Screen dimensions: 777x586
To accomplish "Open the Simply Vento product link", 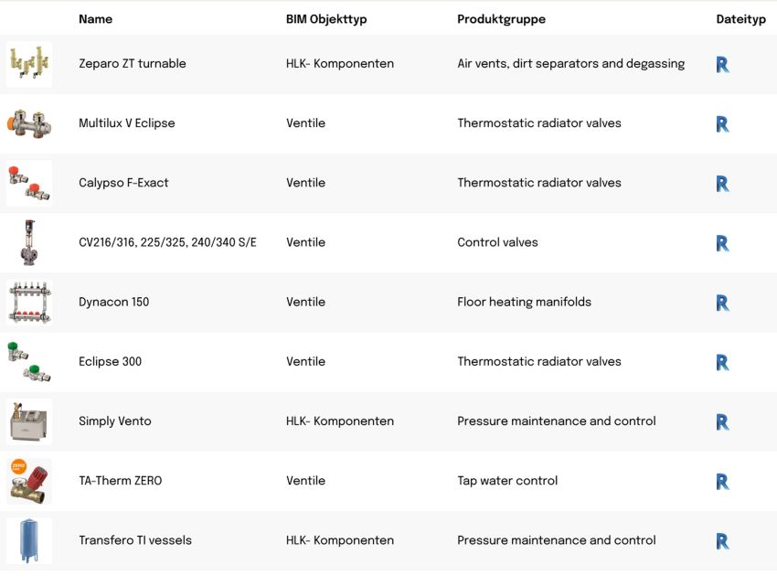I will pos(115,421).
